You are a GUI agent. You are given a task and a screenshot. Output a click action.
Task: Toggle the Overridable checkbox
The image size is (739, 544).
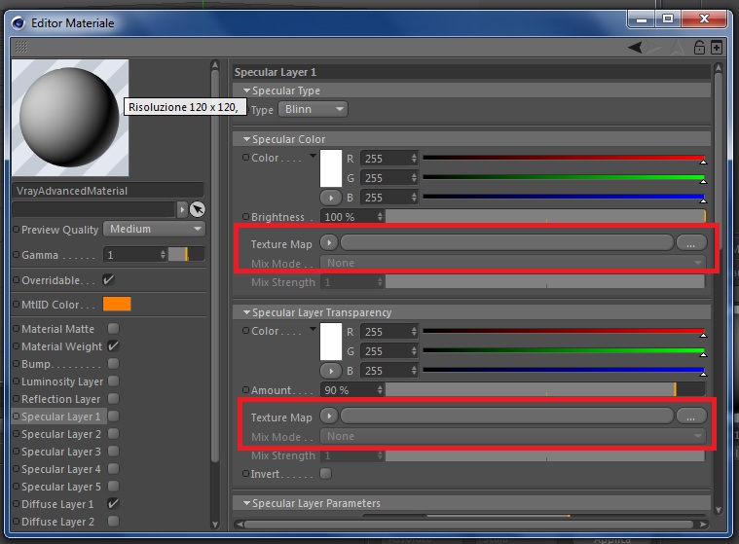pos(108,279)
